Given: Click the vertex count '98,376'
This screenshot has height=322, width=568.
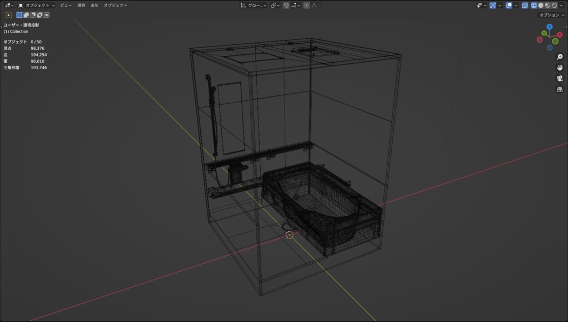Looking at the screenshot, I should [x=38, y=48].
